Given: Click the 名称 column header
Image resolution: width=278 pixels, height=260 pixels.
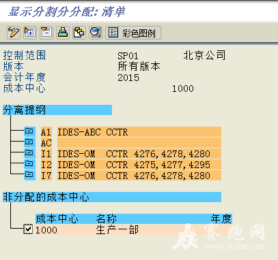Looking at the screenshot, I should pos(107,219).
